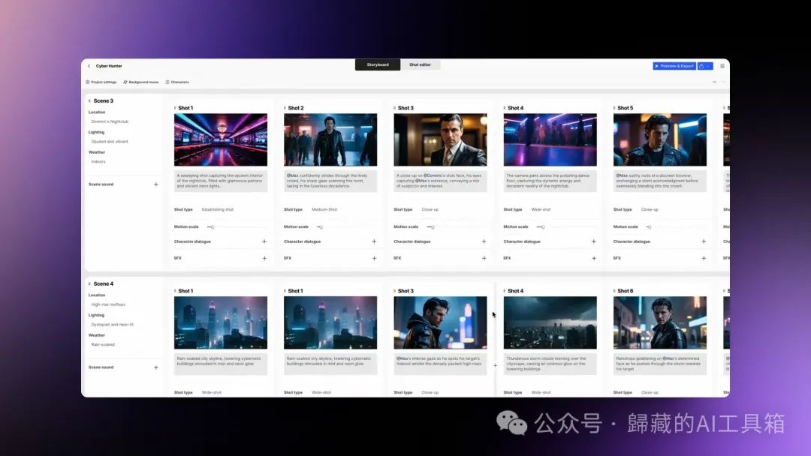Viewport: 811px width, 456px height.
Task: Open the hamburger menu at top right
Action: coord(722,66)
